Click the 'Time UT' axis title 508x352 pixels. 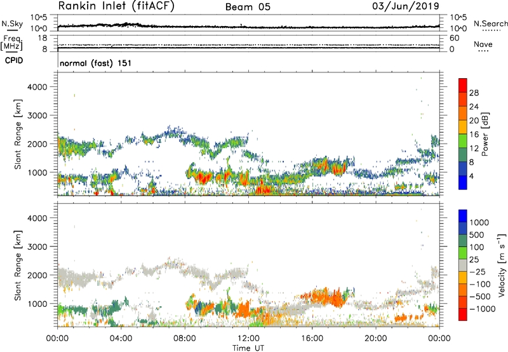(x=248, y=348)
